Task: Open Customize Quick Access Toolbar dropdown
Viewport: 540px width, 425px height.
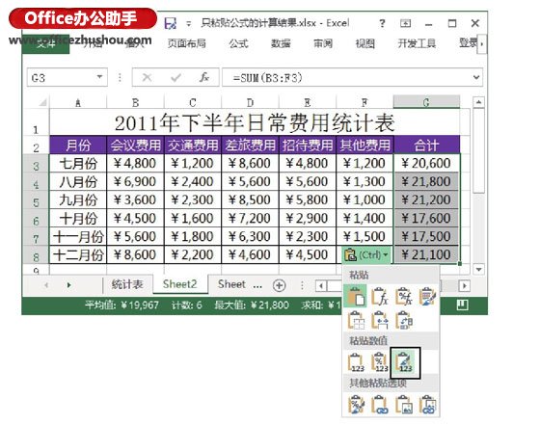Action: tap(188, 24)
